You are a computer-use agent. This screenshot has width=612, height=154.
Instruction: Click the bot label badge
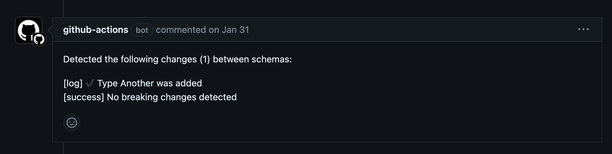[x=142, y=30]
